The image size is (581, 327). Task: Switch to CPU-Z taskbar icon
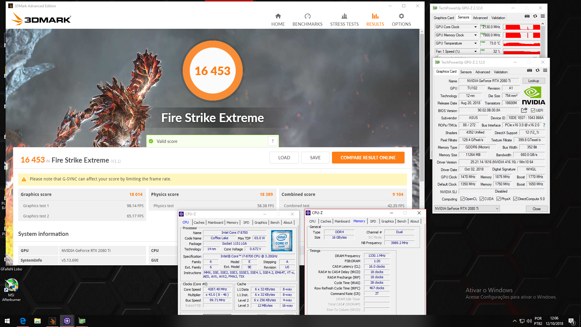tap(67, 321)
